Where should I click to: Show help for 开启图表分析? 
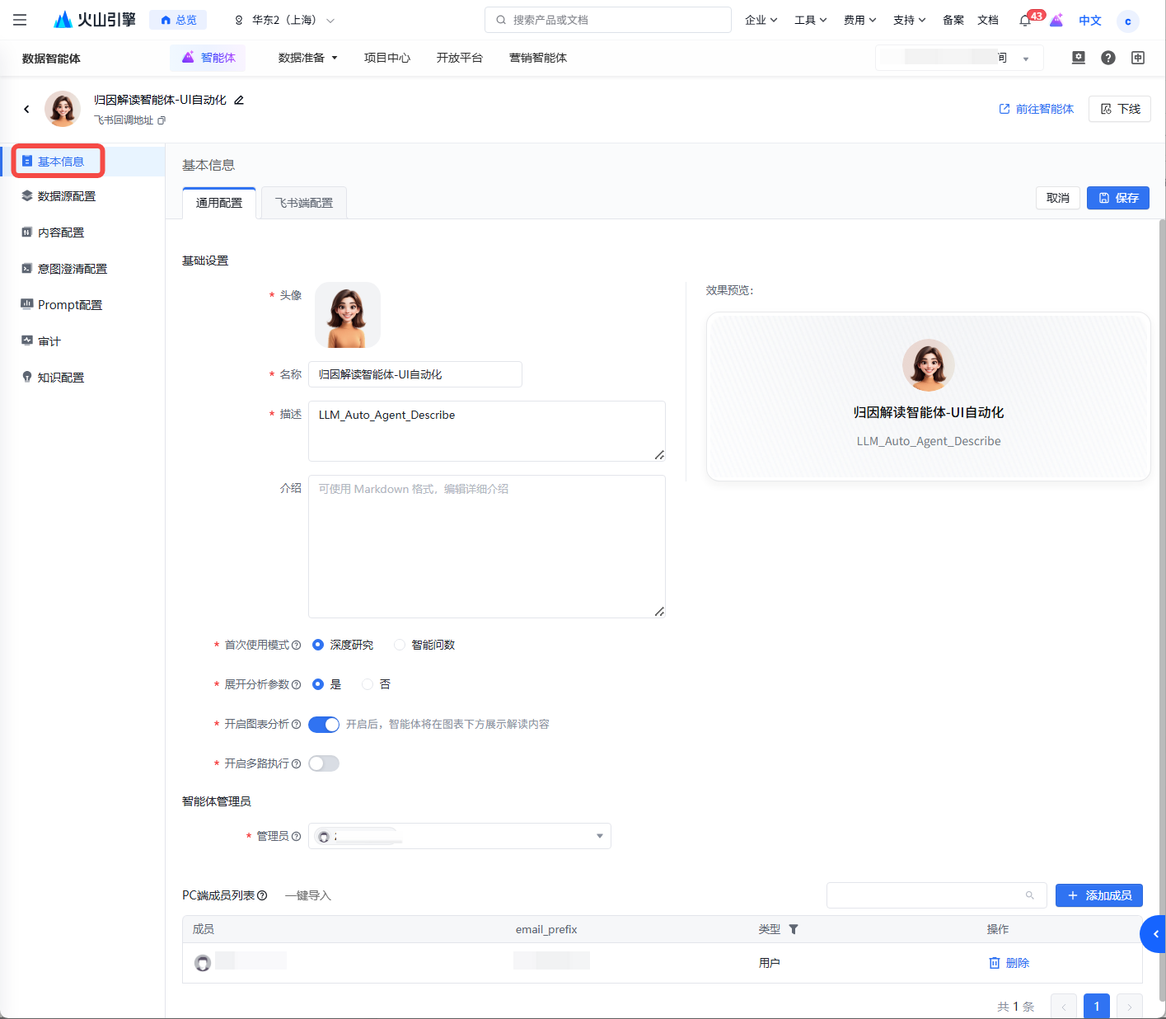tap(297, 724)
